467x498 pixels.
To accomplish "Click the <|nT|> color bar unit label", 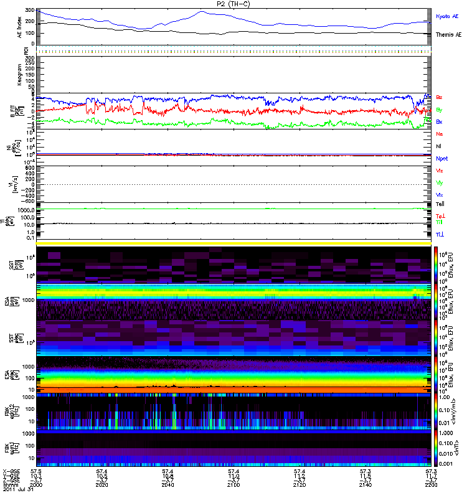I will click(456, 448).
